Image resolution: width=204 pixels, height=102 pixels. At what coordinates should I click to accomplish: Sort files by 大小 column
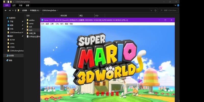click(x=97, y=16)
